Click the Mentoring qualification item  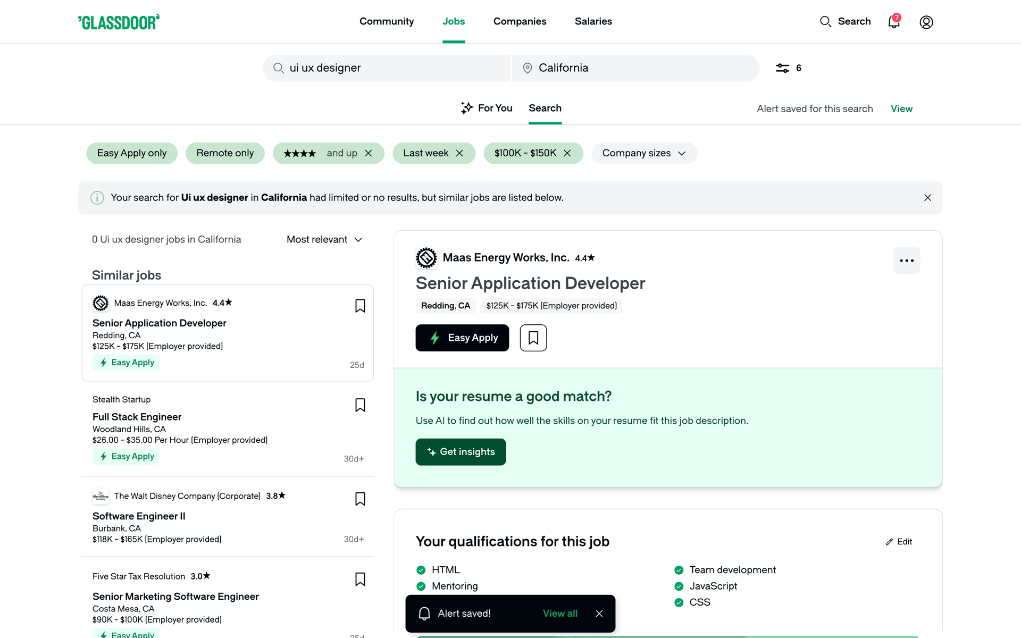(x=447, y=586)
